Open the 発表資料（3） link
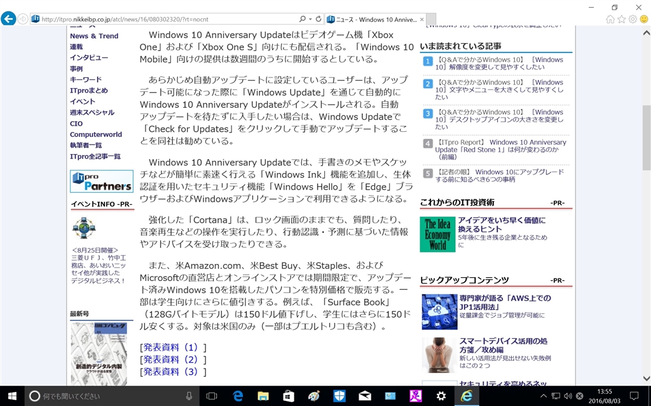 (173, 372)
